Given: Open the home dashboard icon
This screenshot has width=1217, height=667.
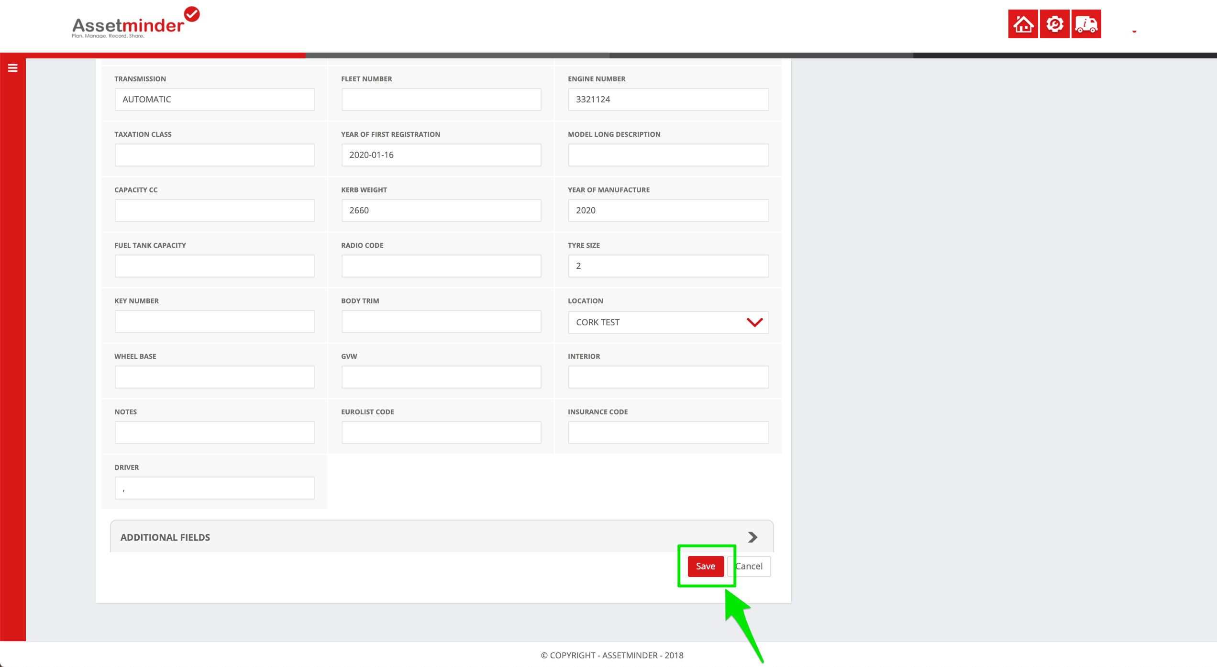Looking at the screenshot, I should pos(1023,24).
